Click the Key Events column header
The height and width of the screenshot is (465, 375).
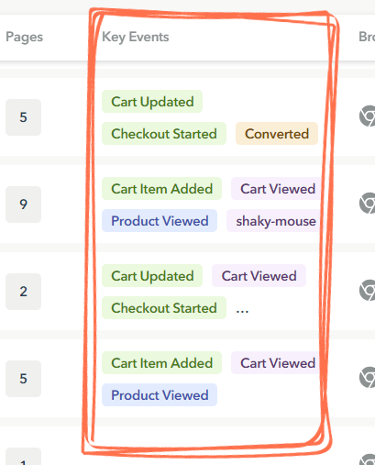click(136, 37)
